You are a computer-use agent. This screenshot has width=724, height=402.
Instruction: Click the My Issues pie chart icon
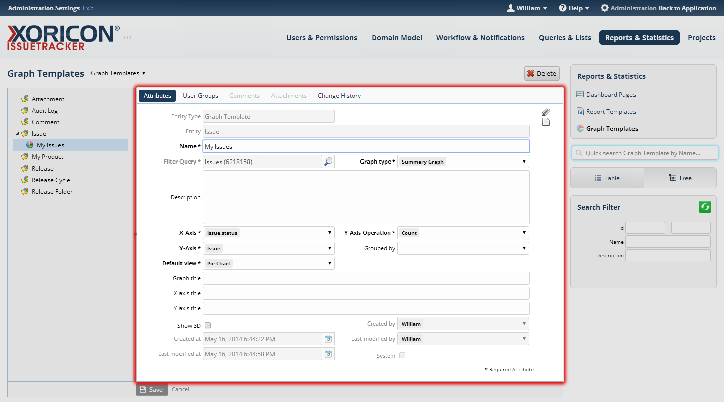click(30, 145)
